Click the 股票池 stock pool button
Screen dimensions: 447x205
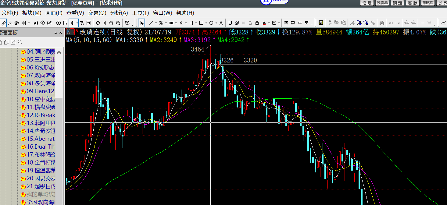tap(382, 3)
